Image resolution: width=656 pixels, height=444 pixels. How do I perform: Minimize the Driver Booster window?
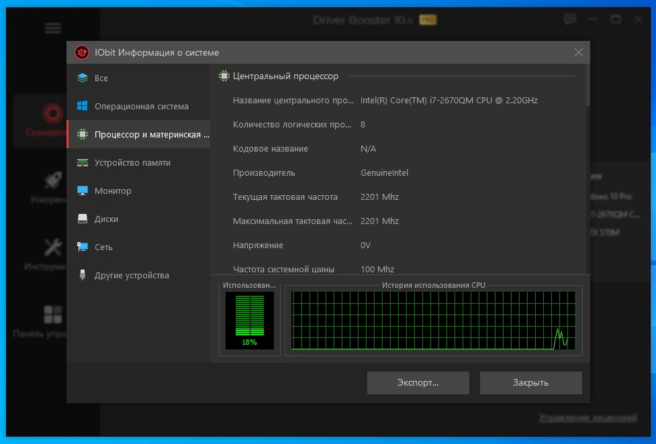(x=592, y=19)
